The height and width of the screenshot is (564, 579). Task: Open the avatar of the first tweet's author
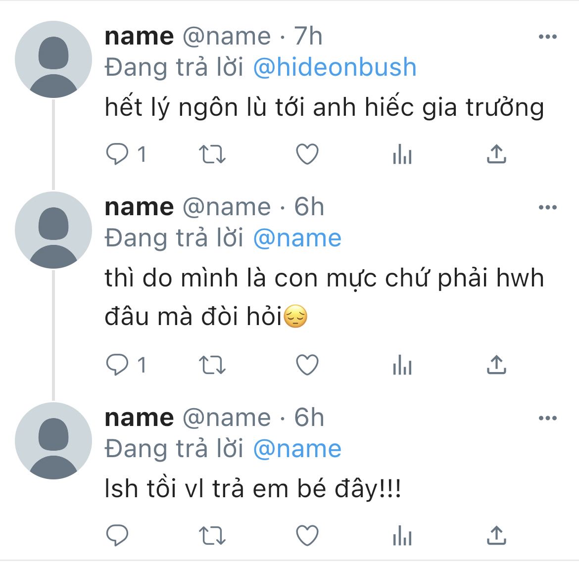(53, 59)
